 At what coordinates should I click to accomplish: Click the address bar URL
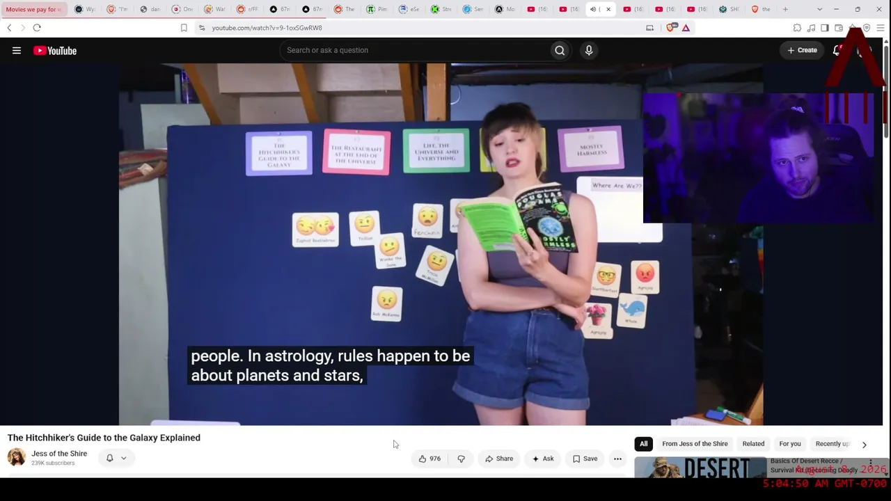(267, 28)
